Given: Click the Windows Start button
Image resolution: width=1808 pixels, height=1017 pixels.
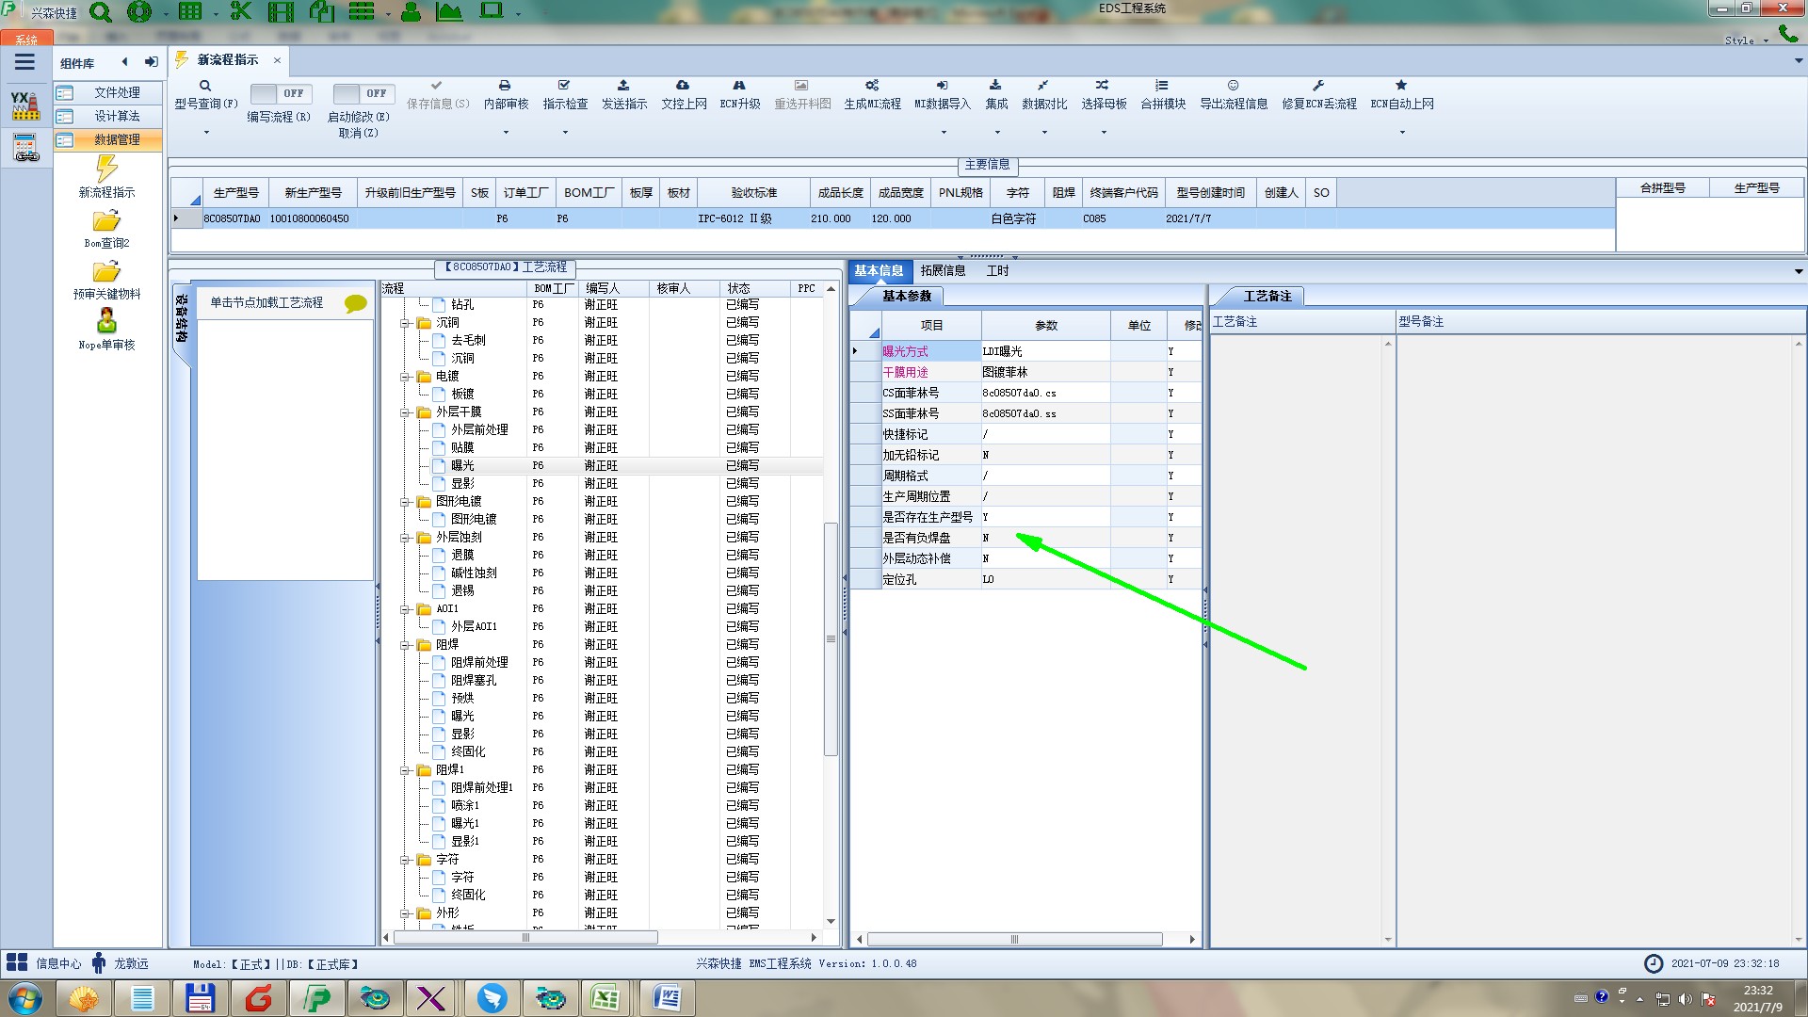Looking at the screenshot, I should 24,998.
